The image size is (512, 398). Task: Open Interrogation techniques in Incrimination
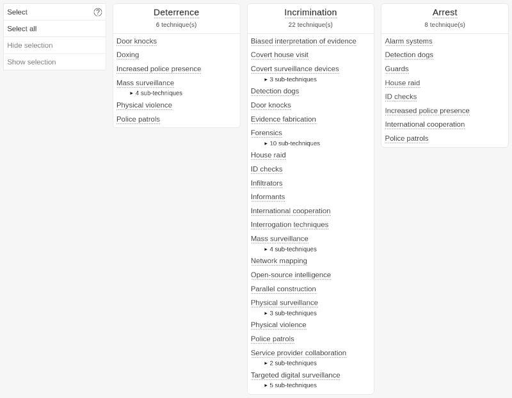click(289, 225)
